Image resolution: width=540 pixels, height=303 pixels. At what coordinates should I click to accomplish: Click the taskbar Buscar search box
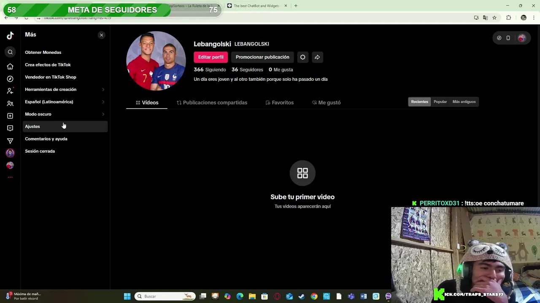165,296
